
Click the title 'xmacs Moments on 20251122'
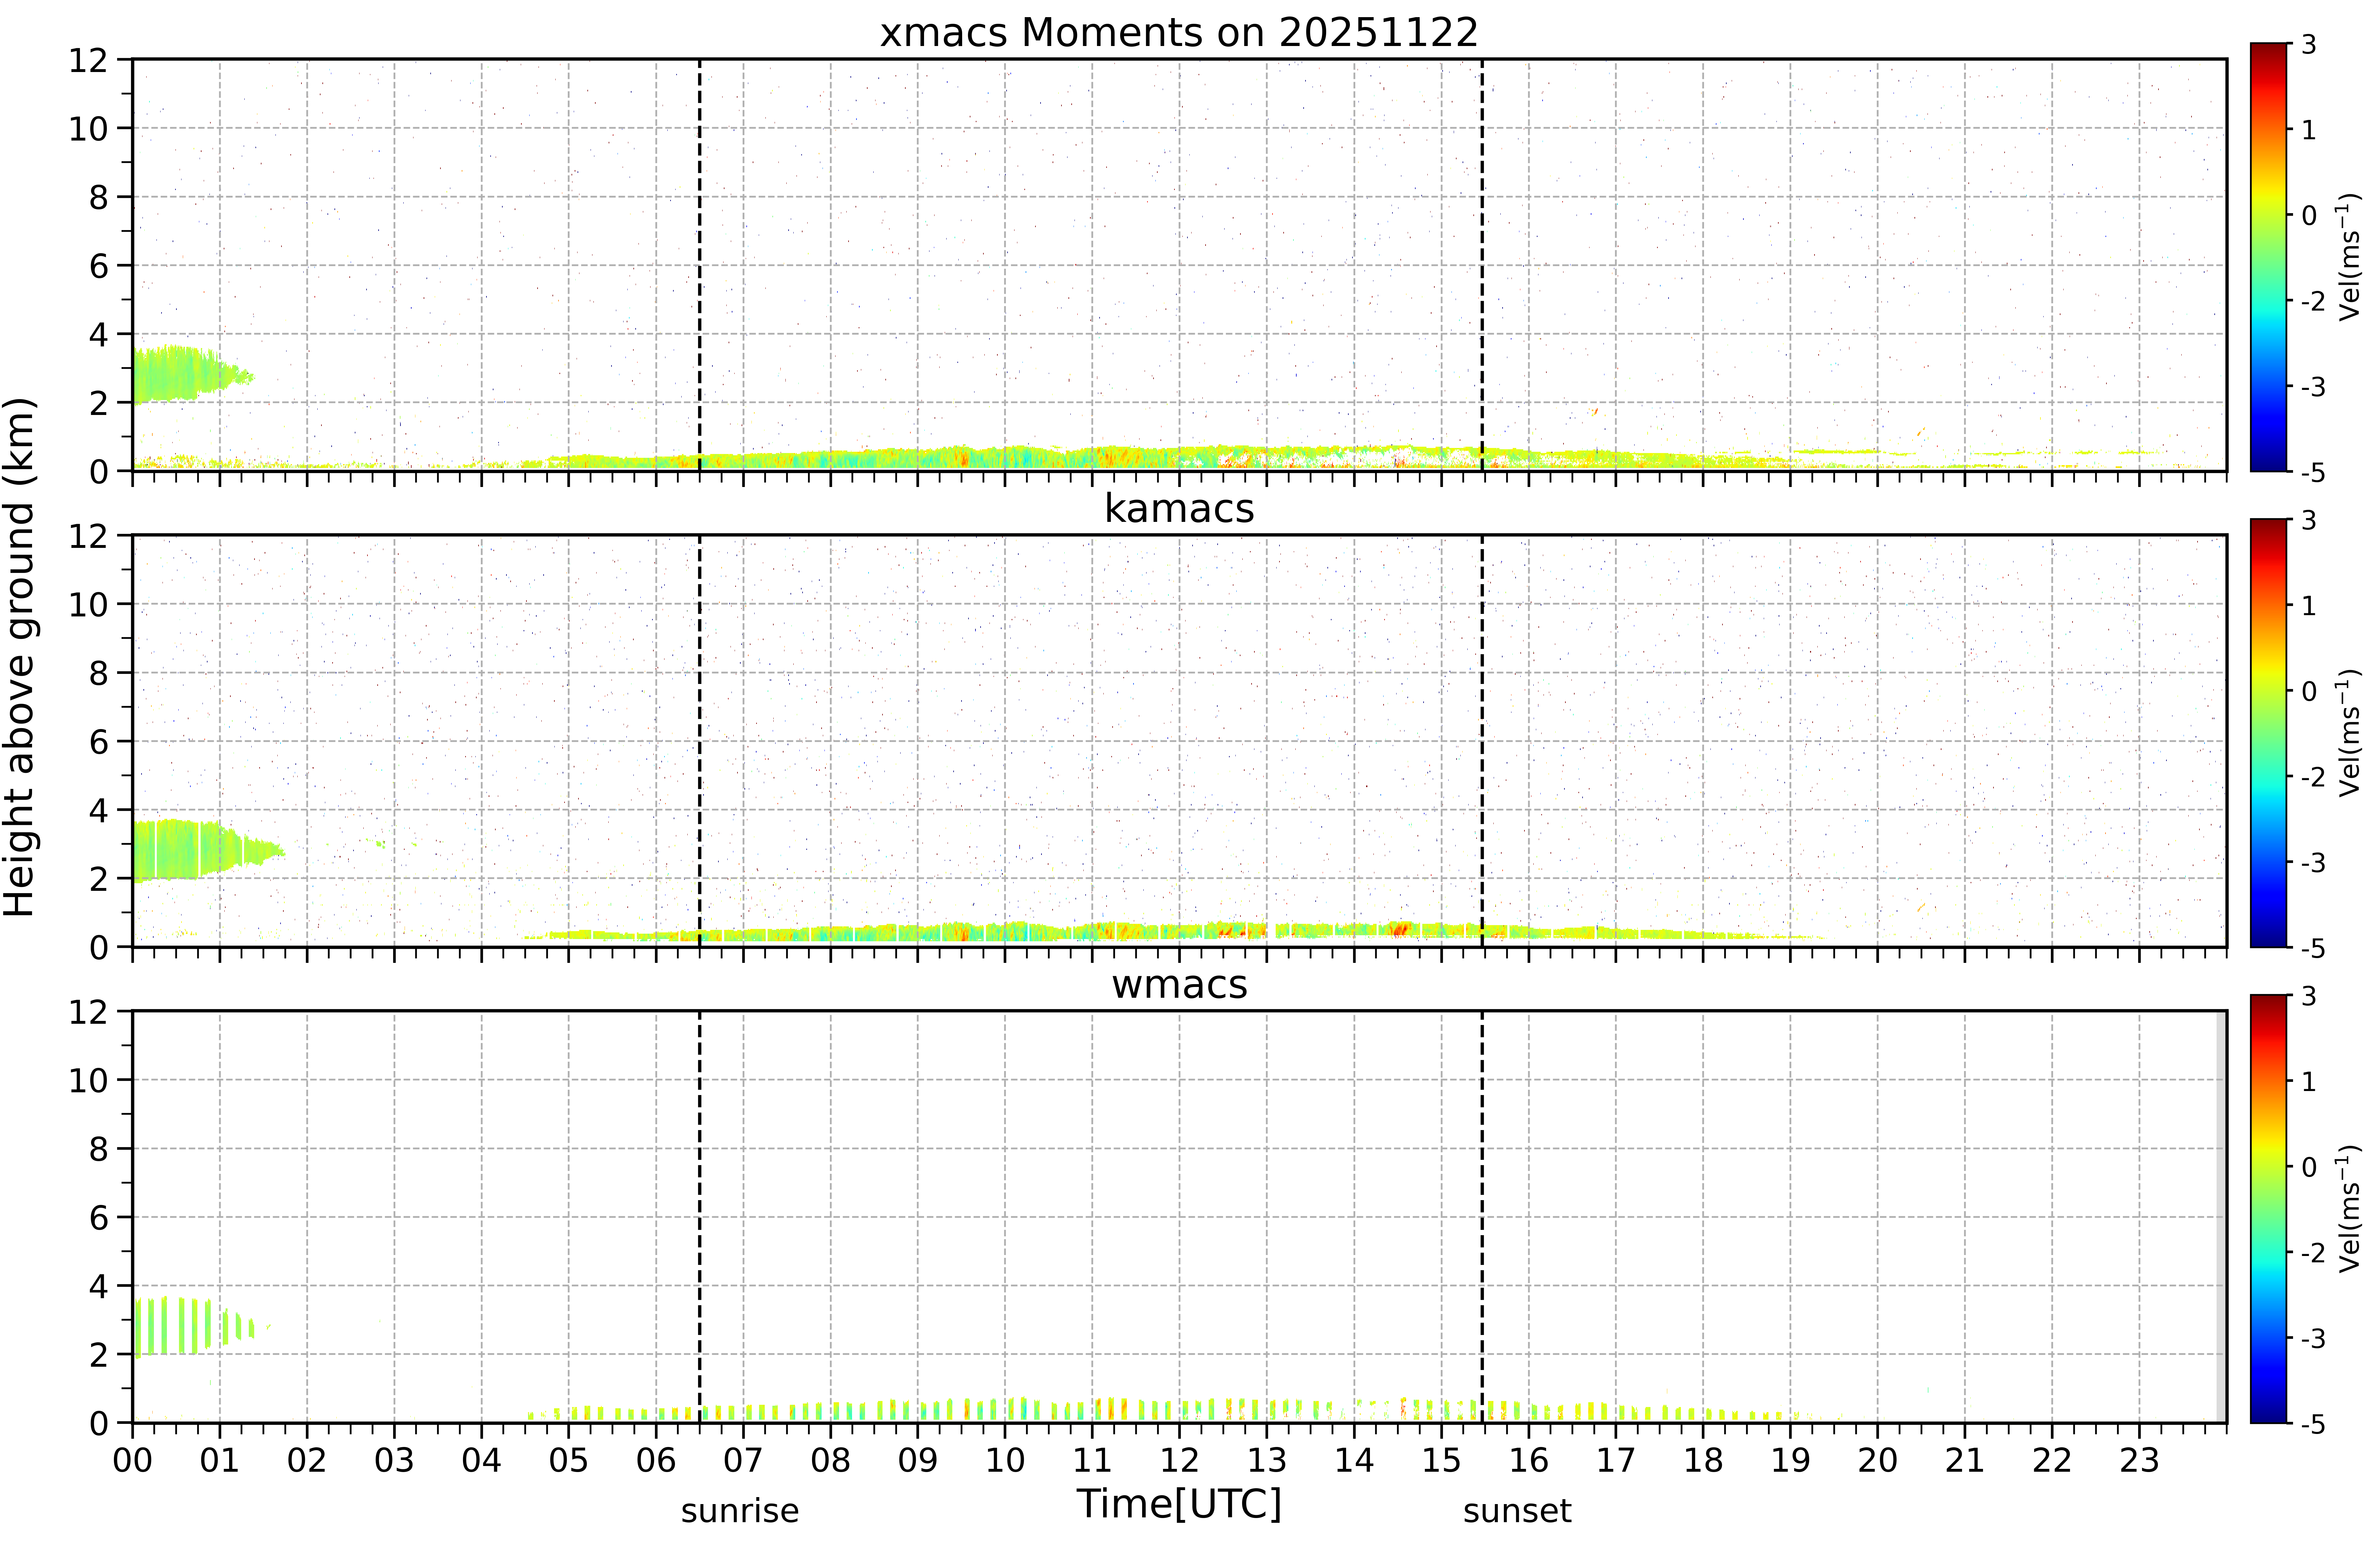pyautogui.click(x=1179, y=33)
